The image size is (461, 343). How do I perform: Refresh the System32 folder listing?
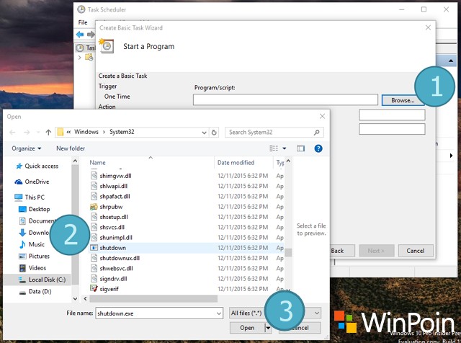pos(214,133)
